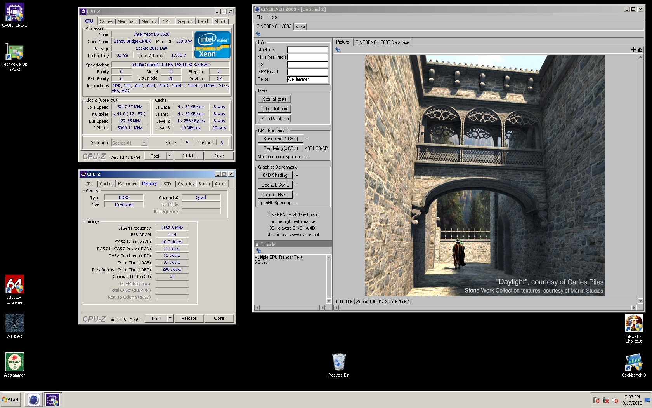652x408 pixels.
Task: Open SPD tab in bottom CPU-Z window
Action: click(x=167, y=184)
